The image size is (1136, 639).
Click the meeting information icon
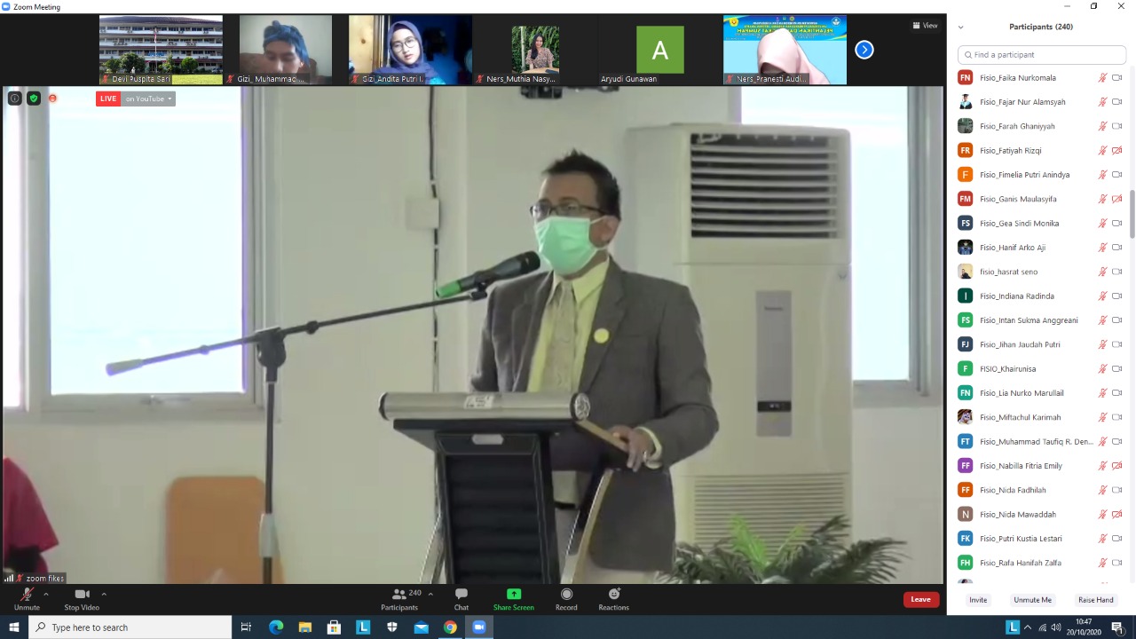[x=15, y=99]
